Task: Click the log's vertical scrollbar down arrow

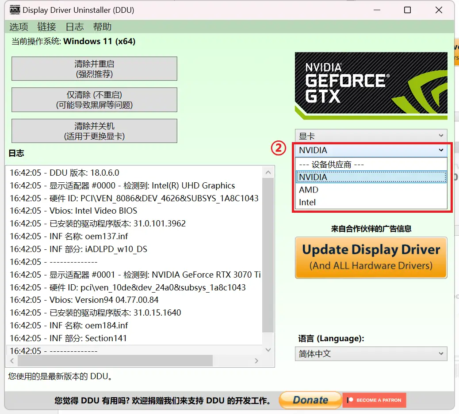Action: [268, 350]
